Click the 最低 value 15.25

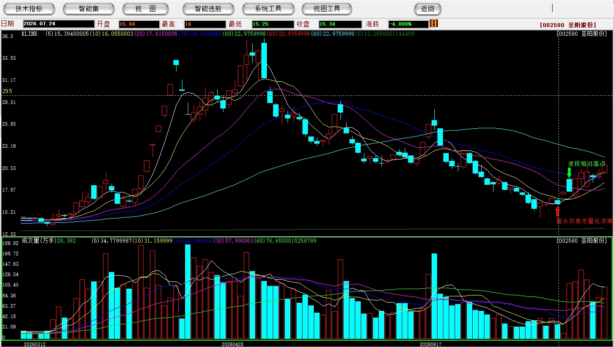[273, 24]
